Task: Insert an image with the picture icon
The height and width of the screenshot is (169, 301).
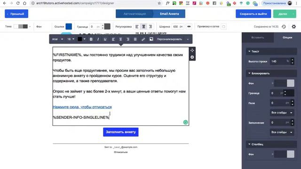Action: point(151,39)
